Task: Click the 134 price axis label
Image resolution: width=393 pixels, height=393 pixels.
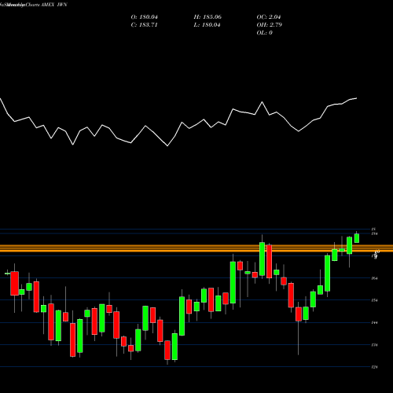Action: pos(375,345)
